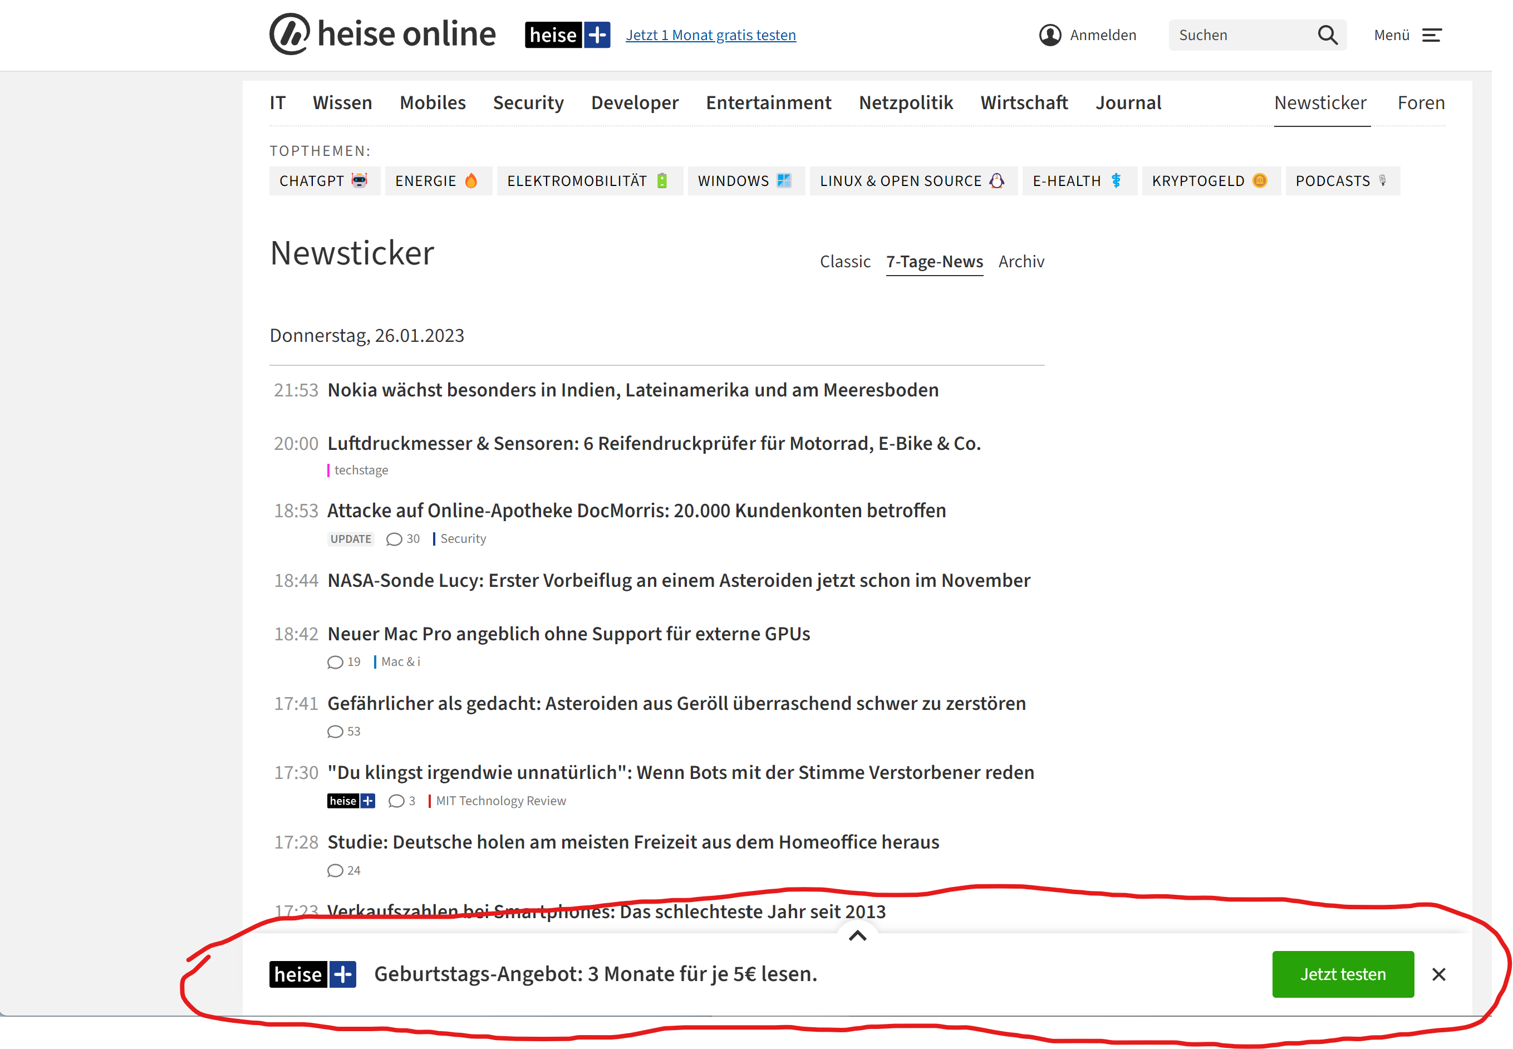Switch the Newsticker to Classic view
The width and height of the screenshot is (1513, 1049).
click(x=846, y=261)
